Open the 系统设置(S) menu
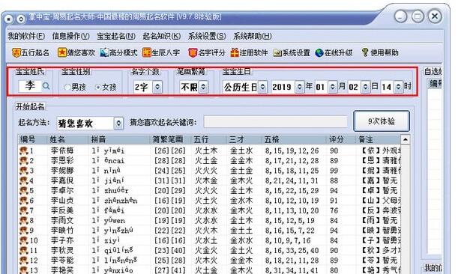Image resolution: width=458 pixels, height=274 pixels. click(207, 36)
